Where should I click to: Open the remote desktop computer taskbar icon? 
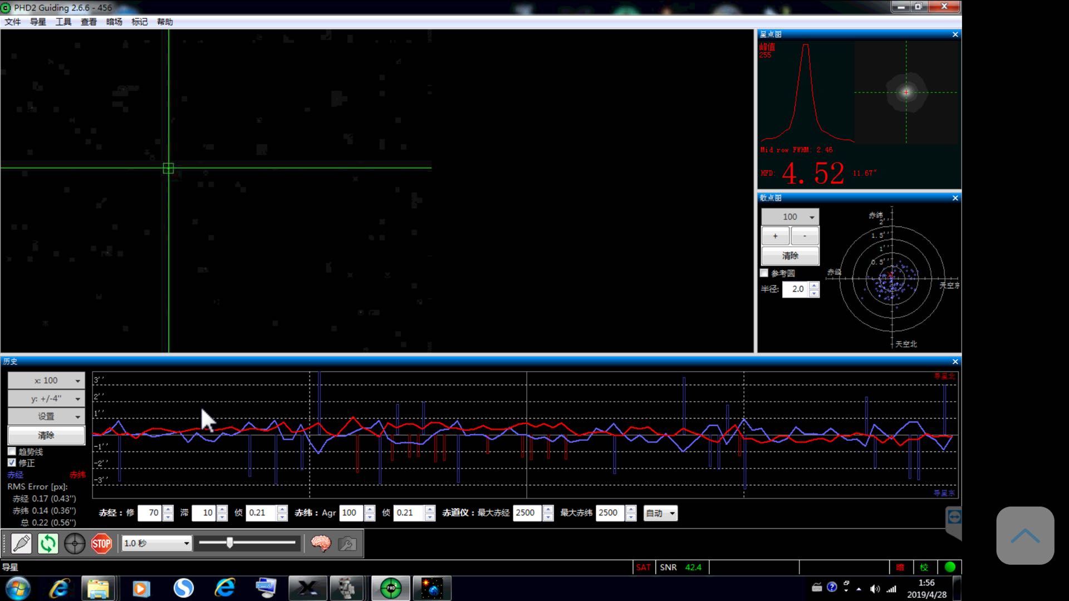[x=266, y=588]
